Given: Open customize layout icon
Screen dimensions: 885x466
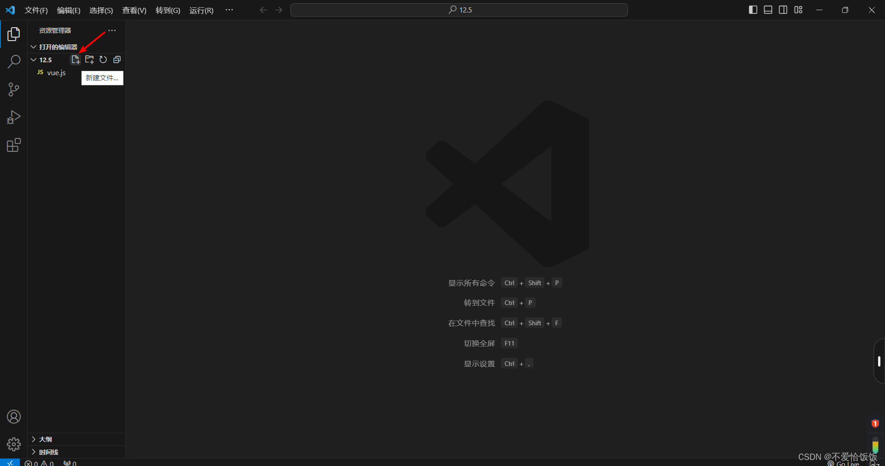Looking at the screenshot, I should point(798,10).
